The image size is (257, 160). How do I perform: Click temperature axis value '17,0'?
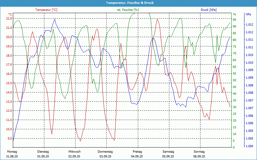click(9, 65)
